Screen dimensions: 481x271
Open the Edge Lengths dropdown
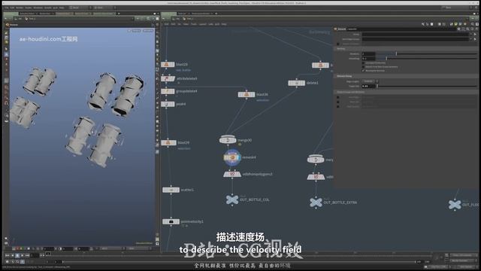click(370, 81)
